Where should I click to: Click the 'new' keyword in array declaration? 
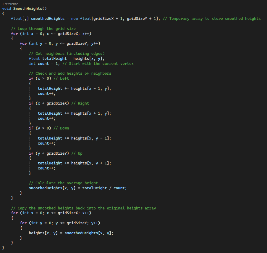[75, 18]
